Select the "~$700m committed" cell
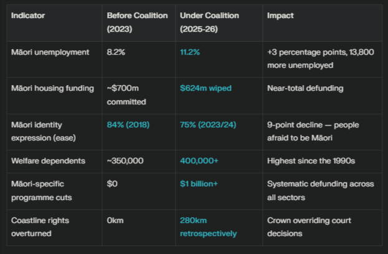Viewport: 388px width, 254px height. pos(126,94)
